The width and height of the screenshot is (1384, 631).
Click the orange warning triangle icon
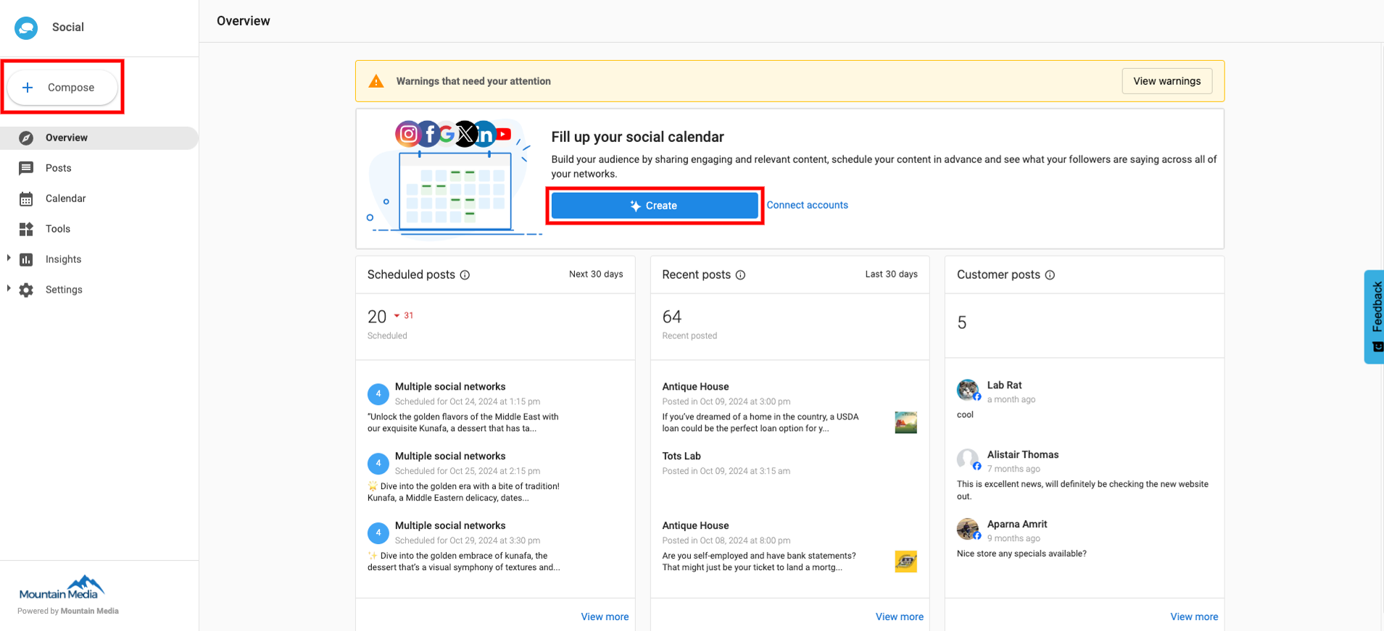click(376, 81)
